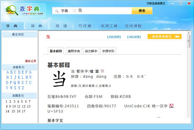Select pinyin index letter X
Viewport: 194px width, 130px height.
pyautogui.click(x=15, y=88)
